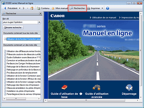
Task: Expand the Imprimer options dropdown arrow
Action: tap(102, 8)
